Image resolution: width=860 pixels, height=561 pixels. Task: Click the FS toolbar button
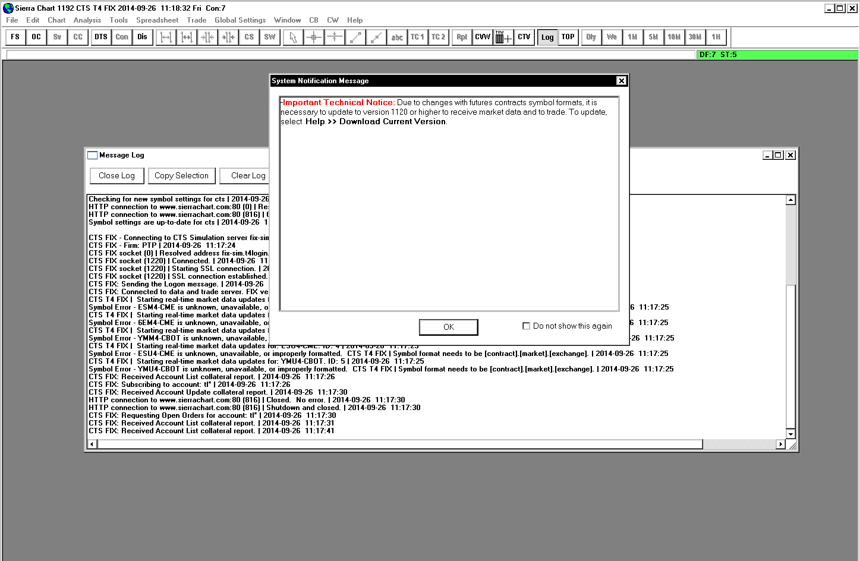click(x=15, y=37)
